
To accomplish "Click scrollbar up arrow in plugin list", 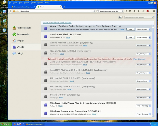I will [153, 26].
